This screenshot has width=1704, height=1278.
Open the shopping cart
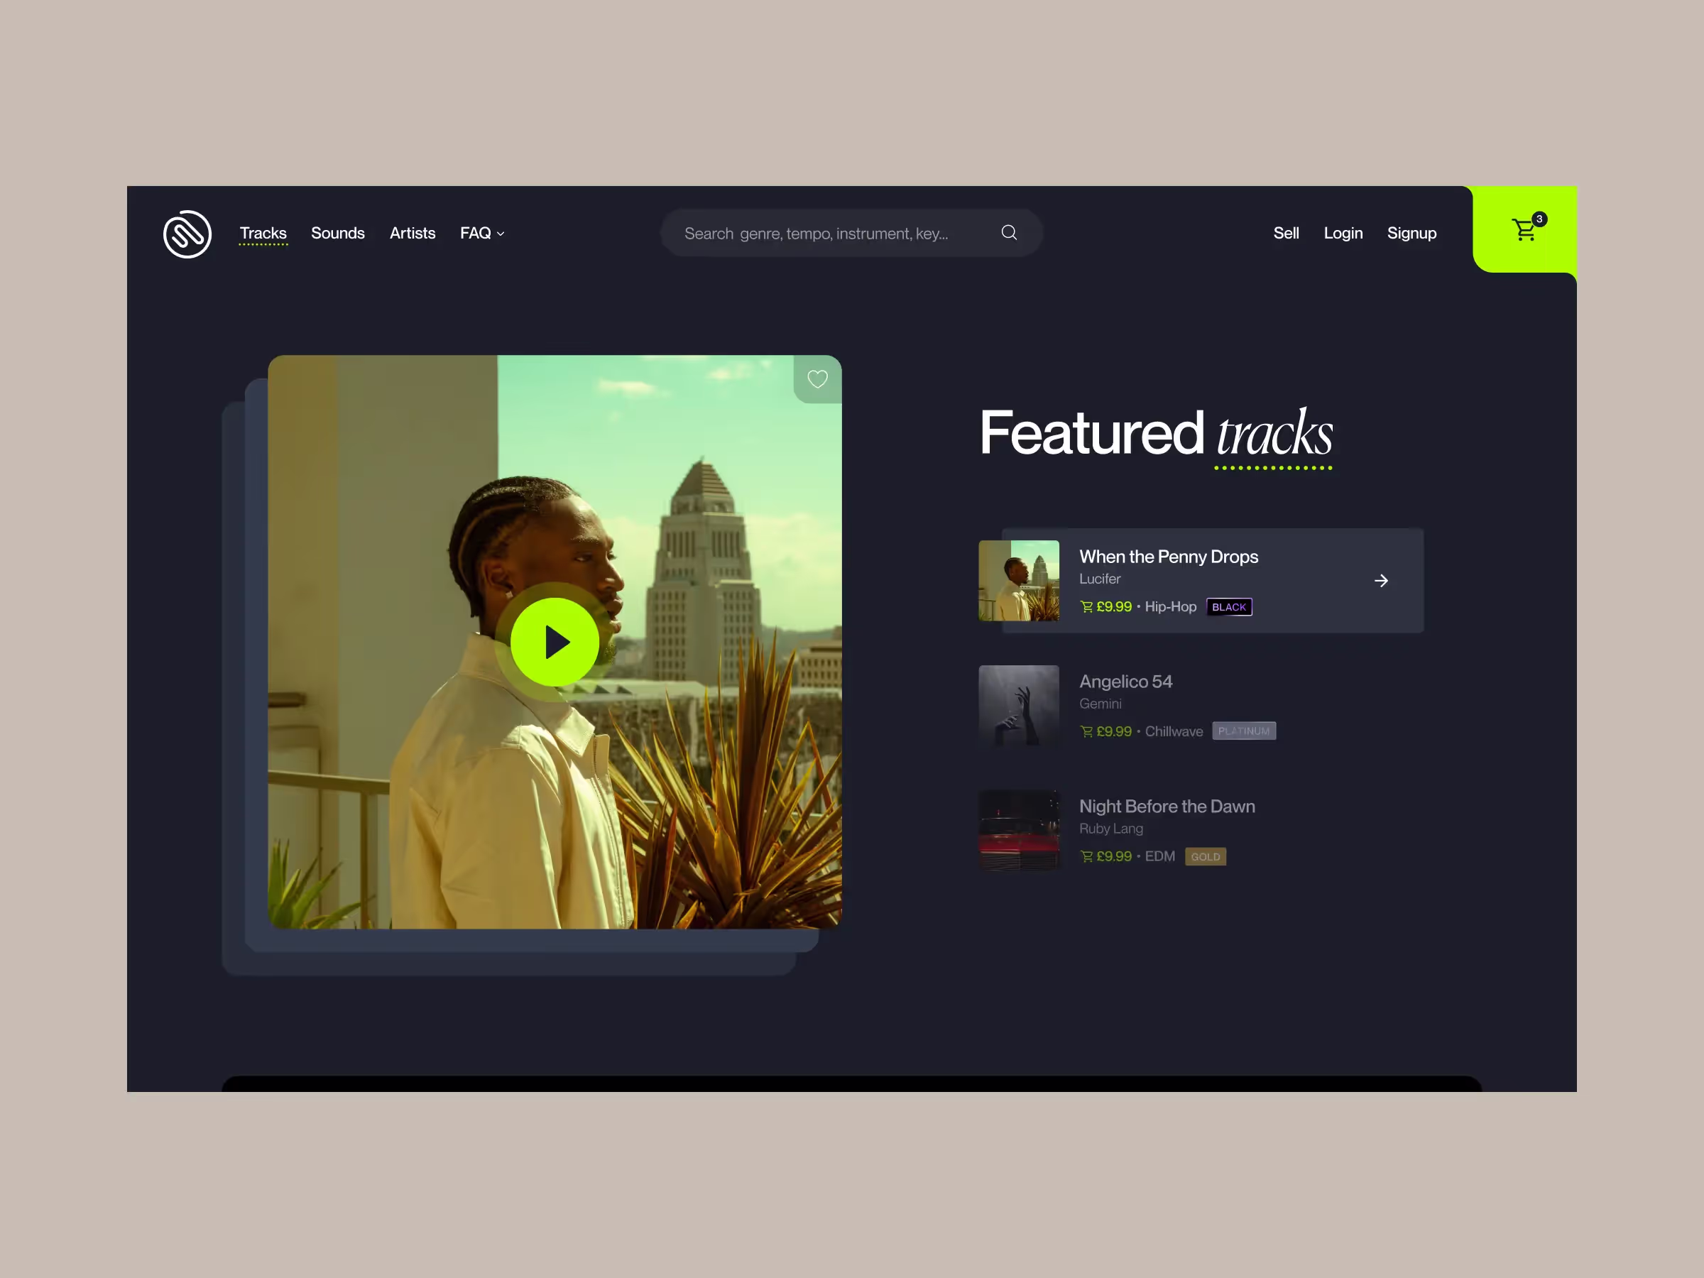click(1524, 229)
